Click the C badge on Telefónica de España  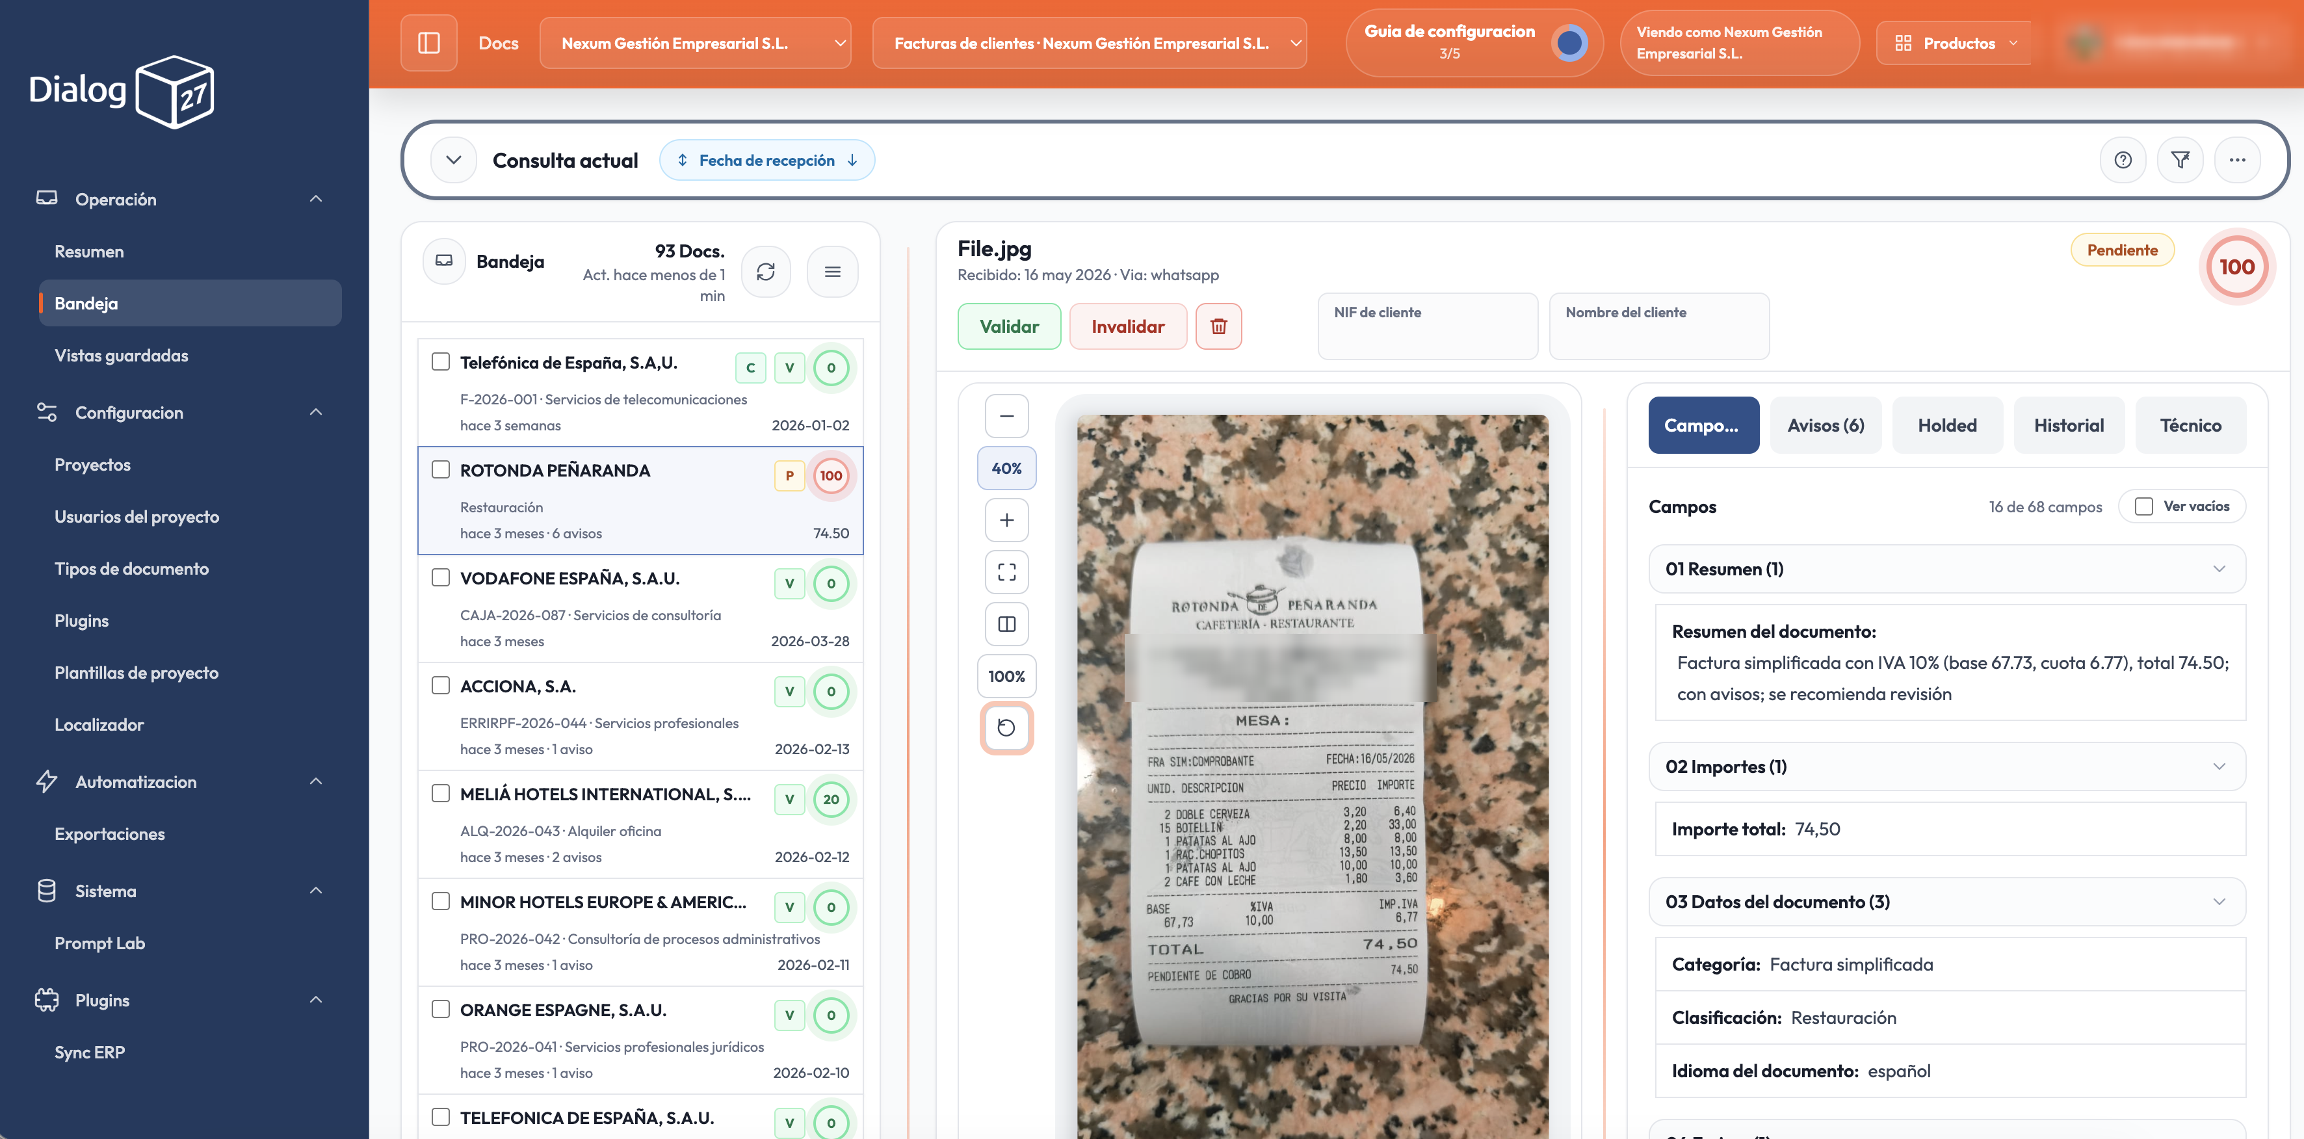coord(750,368)
